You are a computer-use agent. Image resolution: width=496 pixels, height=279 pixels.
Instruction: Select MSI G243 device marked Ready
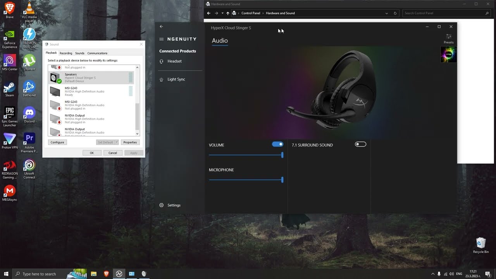(91, 91)
